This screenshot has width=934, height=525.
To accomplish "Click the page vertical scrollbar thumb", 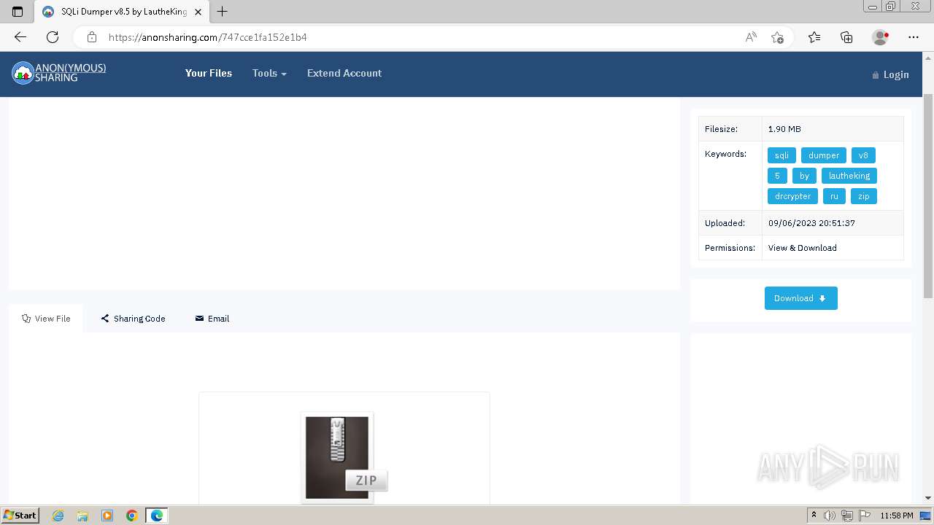I will pos(928,195).
